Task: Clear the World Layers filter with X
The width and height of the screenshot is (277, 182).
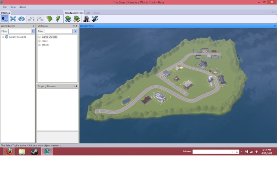Action: click(x=33, y=31)
